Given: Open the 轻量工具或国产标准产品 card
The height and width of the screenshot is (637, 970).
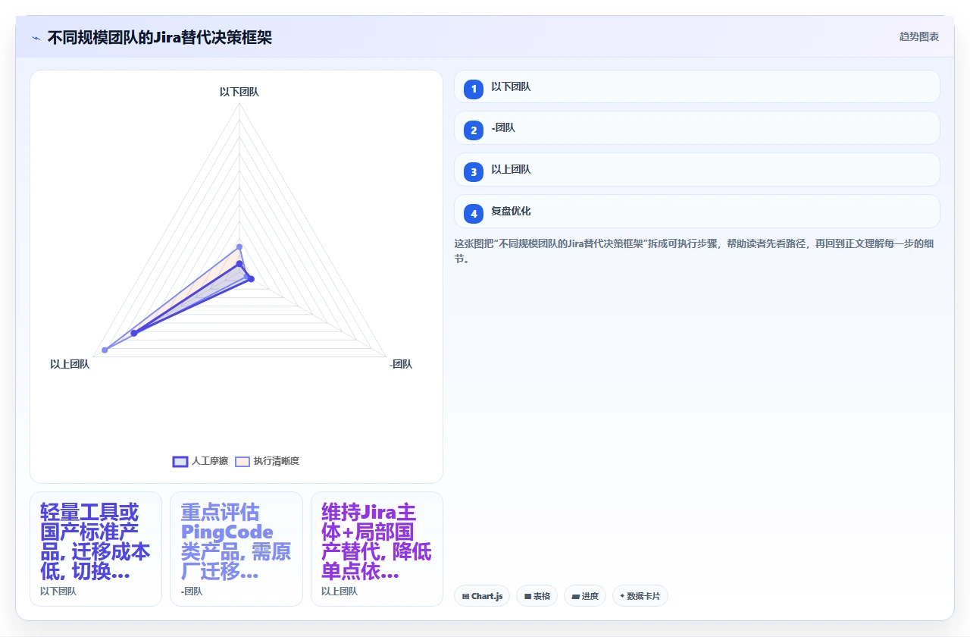Looking at the screenshot, I should click(x=95, y=549).
